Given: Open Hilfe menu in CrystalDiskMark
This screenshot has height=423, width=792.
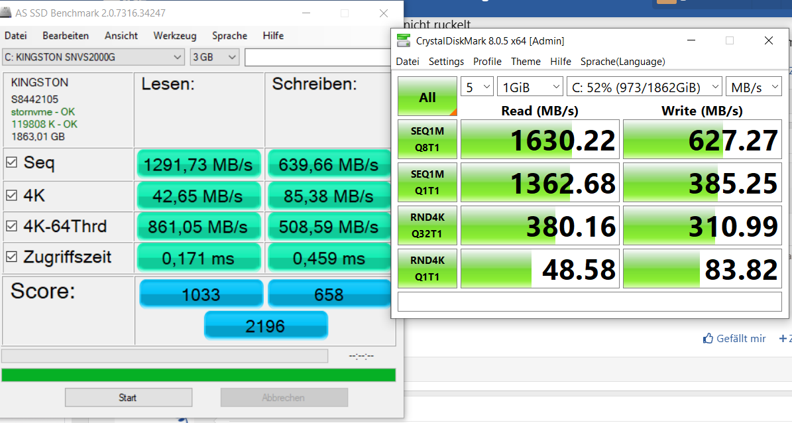Looking at the screenshot, I should click(561, 61).
